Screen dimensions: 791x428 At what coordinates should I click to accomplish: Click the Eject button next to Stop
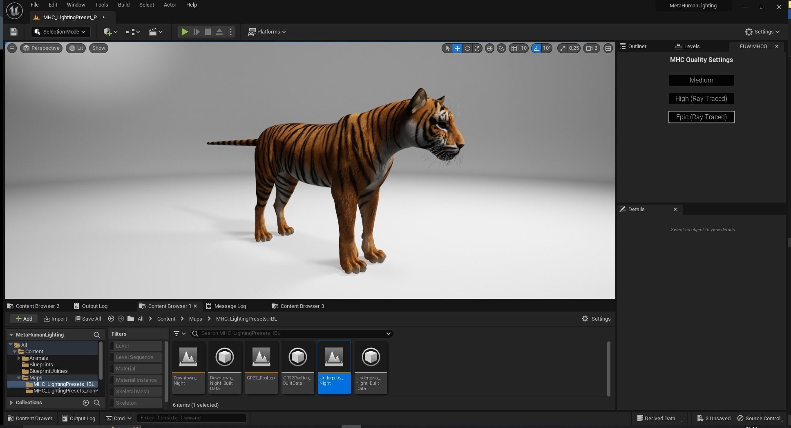pos(219,32)
